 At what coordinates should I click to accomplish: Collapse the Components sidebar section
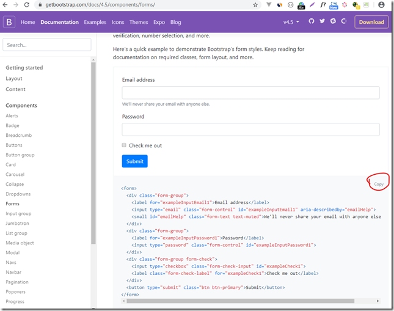(x=21, y=105)
